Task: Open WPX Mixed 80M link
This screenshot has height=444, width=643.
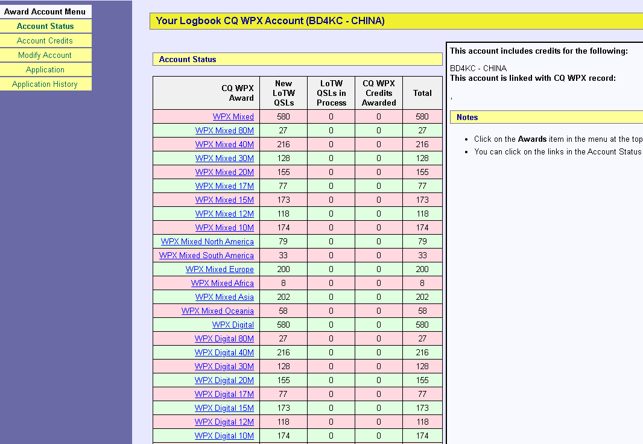Action: click(x=224, y=130)
